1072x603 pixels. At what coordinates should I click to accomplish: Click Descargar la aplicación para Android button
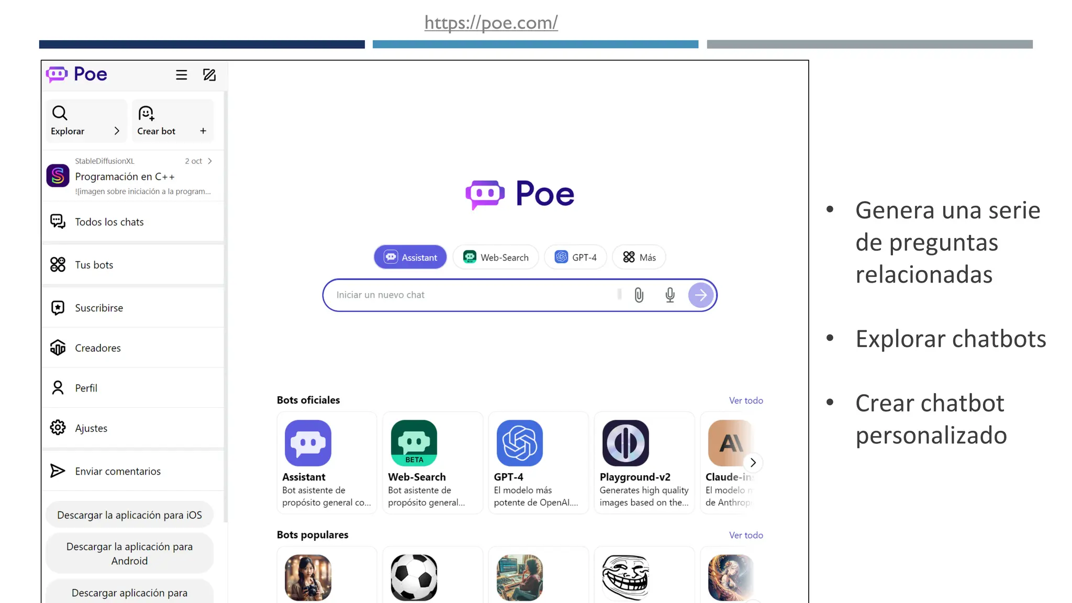click(129, 553)
